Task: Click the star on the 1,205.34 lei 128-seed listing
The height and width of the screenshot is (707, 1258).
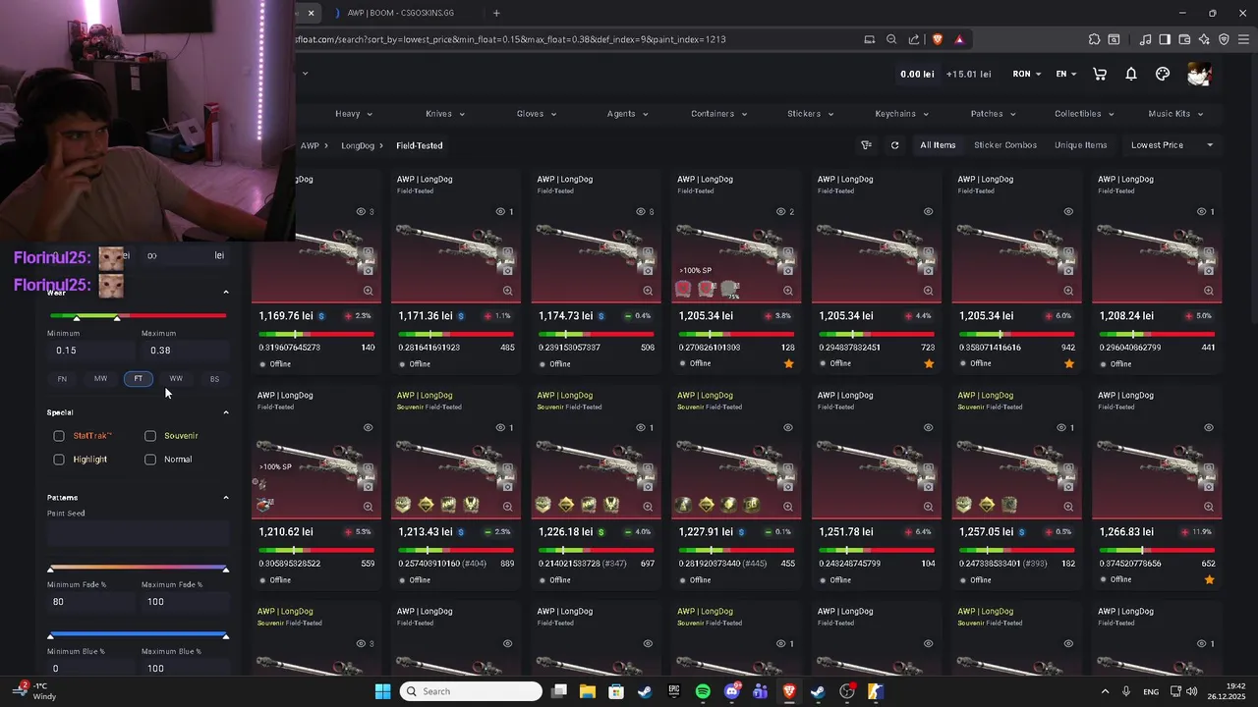Action: (x=788, y=363)
